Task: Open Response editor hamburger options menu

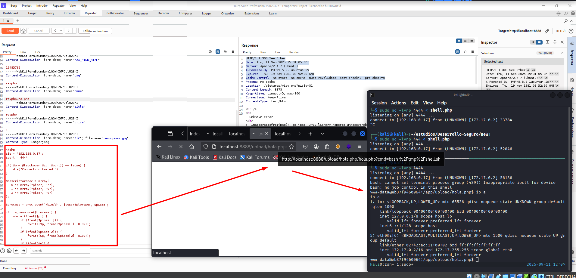Action: click(472, 52)
